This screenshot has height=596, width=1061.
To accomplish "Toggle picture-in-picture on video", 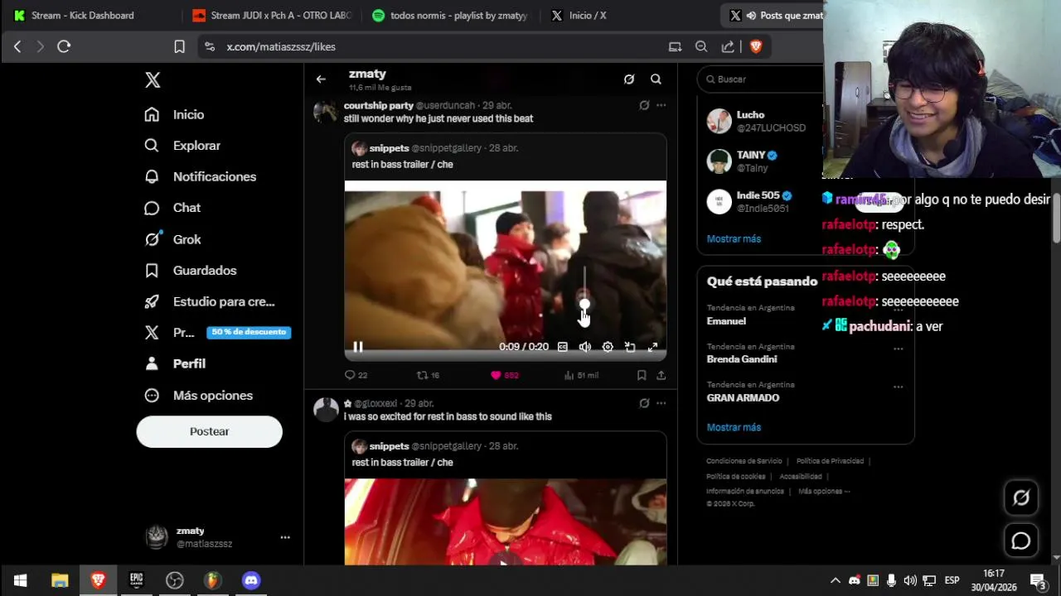I will (x=630, y=347).
